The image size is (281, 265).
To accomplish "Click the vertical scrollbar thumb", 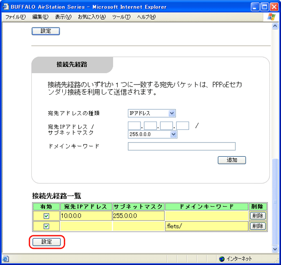I will [275, 202].
